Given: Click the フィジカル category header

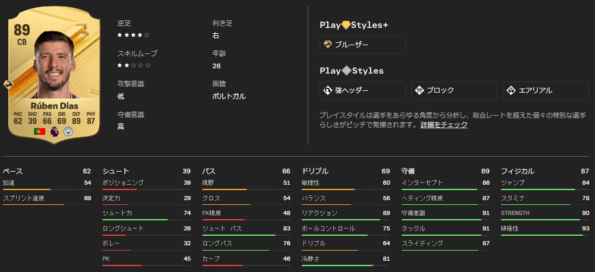Looking at the screenshot, I should coord(517,171).
